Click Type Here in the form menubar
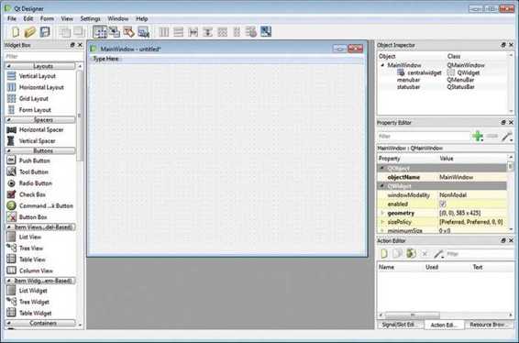This screenshot has height=343, width=519. pyautogui.click(x=106, y=59)
